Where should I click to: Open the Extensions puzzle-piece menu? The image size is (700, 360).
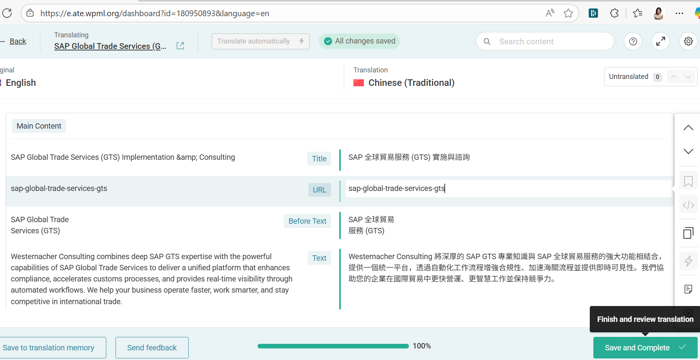click(x=615, y=13)
